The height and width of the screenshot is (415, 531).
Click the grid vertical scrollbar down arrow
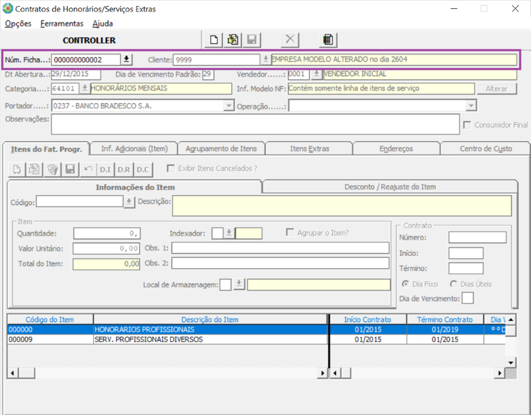[x=511, y=363]
